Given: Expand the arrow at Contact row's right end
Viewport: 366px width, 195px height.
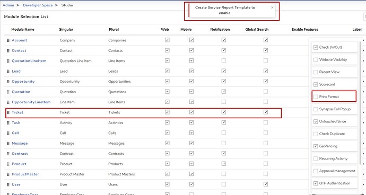Looking at the screenshot, I should [x=364, y=51].
